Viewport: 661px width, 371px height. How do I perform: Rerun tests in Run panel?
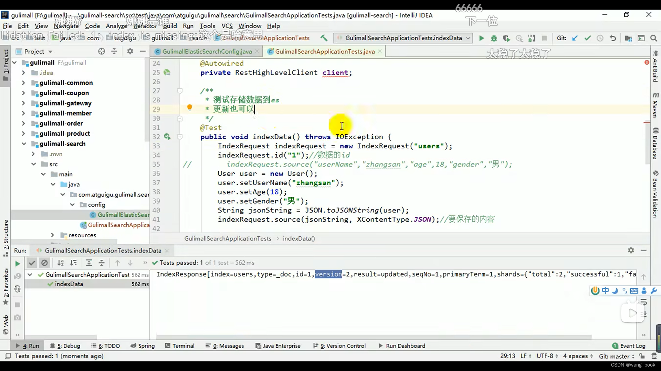tap(18, 263)
